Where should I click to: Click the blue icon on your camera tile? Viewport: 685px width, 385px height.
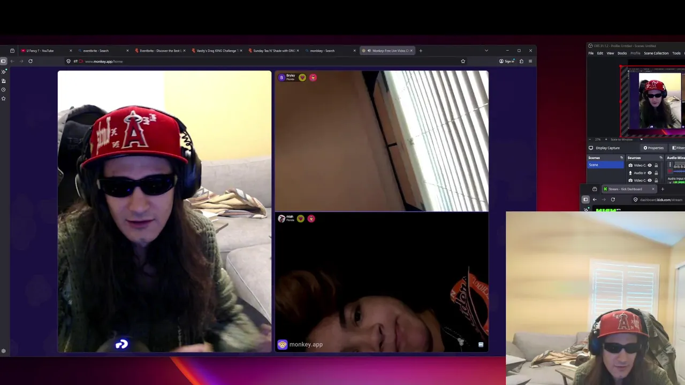tap(121, 344)
